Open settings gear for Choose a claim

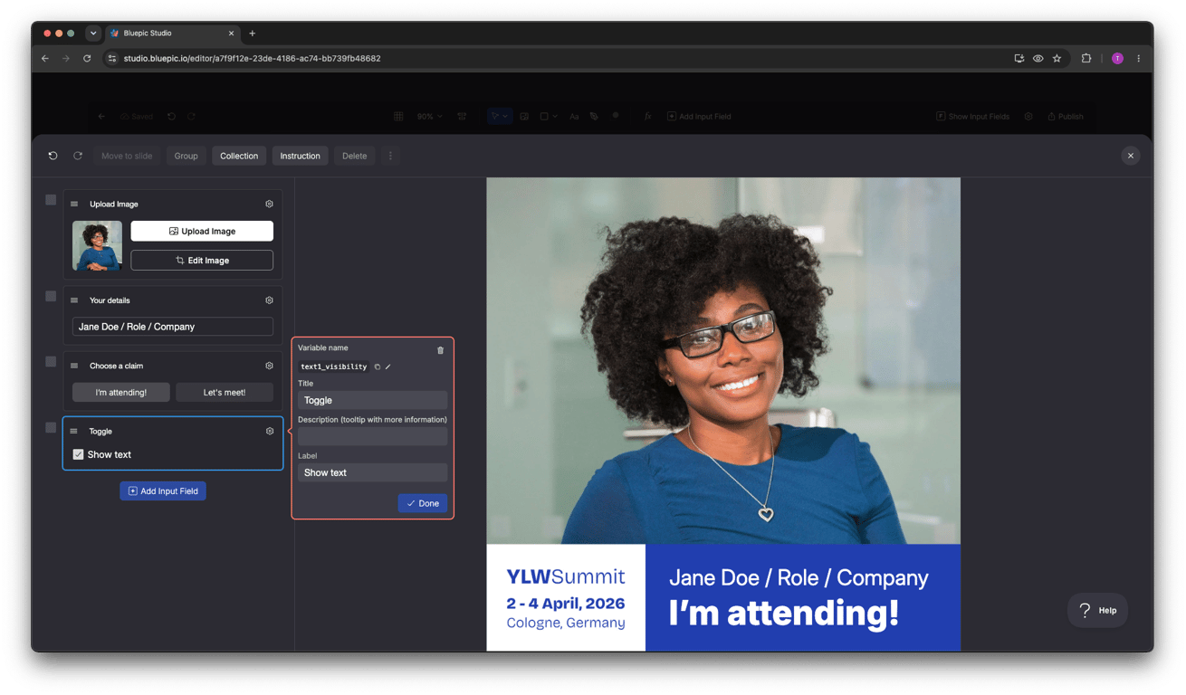[x=269, y=366]
